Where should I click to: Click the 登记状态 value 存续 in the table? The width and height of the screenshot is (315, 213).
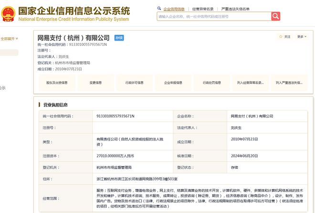click(x=234, y=167)
